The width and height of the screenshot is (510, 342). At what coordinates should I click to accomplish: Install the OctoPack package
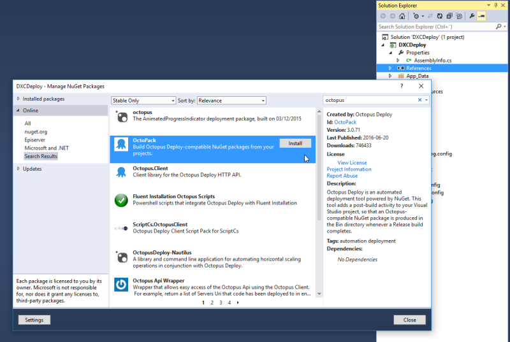[x=295, y=143]
